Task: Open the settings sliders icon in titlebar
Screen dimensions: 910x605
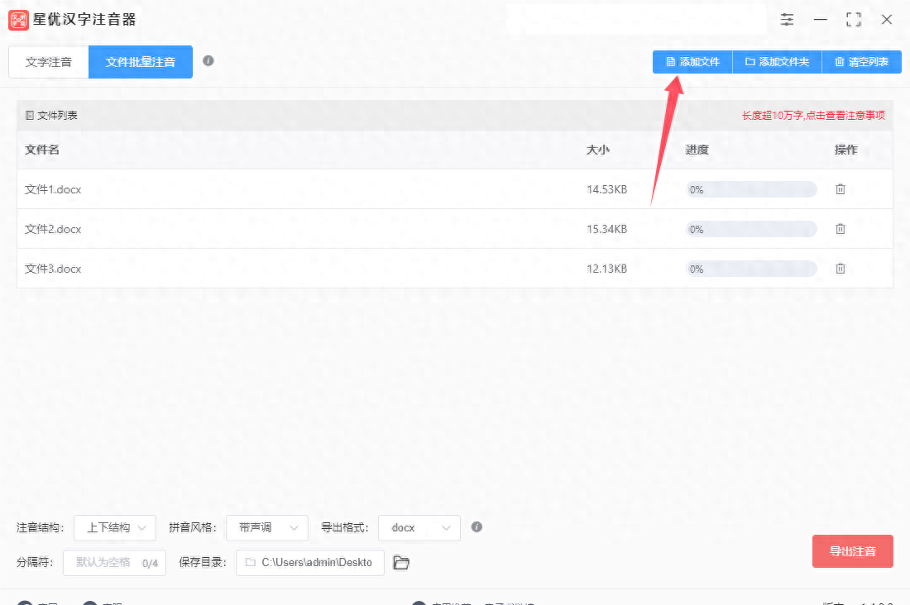Action: tap(787, 19)
